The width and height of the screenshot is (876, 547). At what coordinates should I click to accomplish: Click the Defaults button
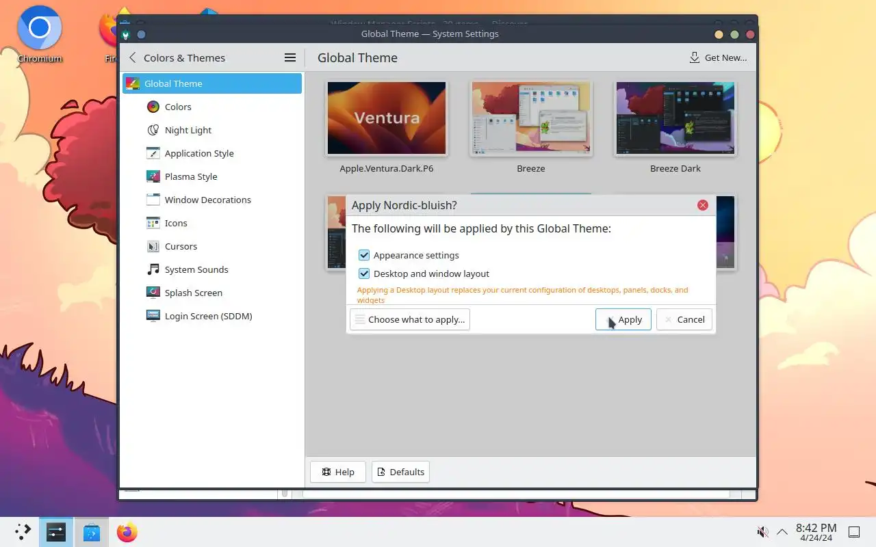(x=400, y=472)
